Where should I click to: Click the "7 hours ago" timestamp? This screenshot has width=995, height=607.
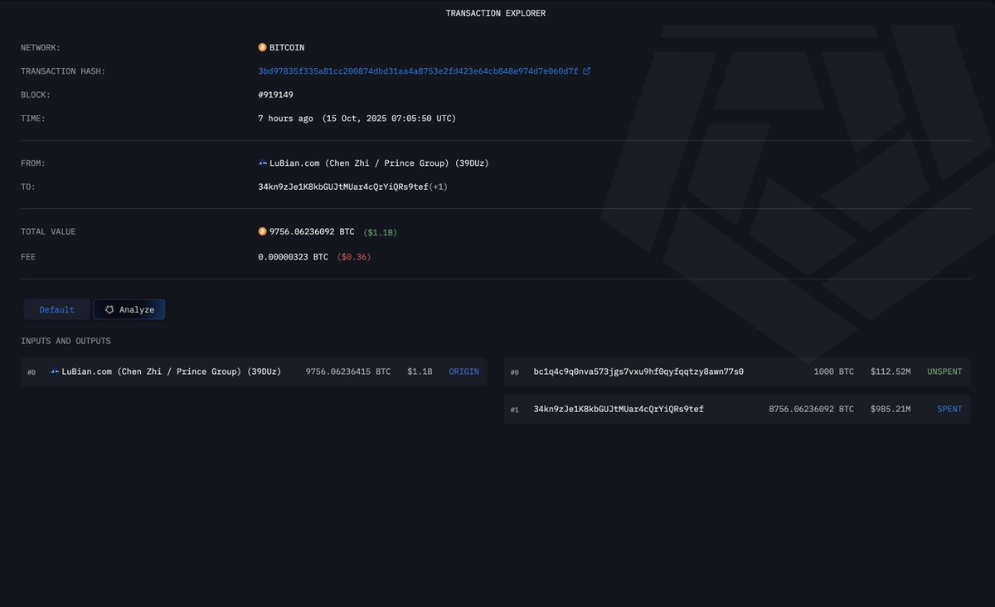pyautogui.click(x=286, y=119)
